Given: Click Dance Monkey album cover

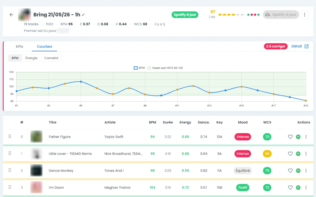Looking at the screenshot, I should click(36, 170).
